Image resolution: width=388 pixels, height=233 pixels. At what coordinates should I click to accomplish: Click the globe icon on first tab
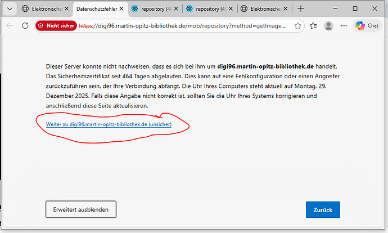pos(25,8)
